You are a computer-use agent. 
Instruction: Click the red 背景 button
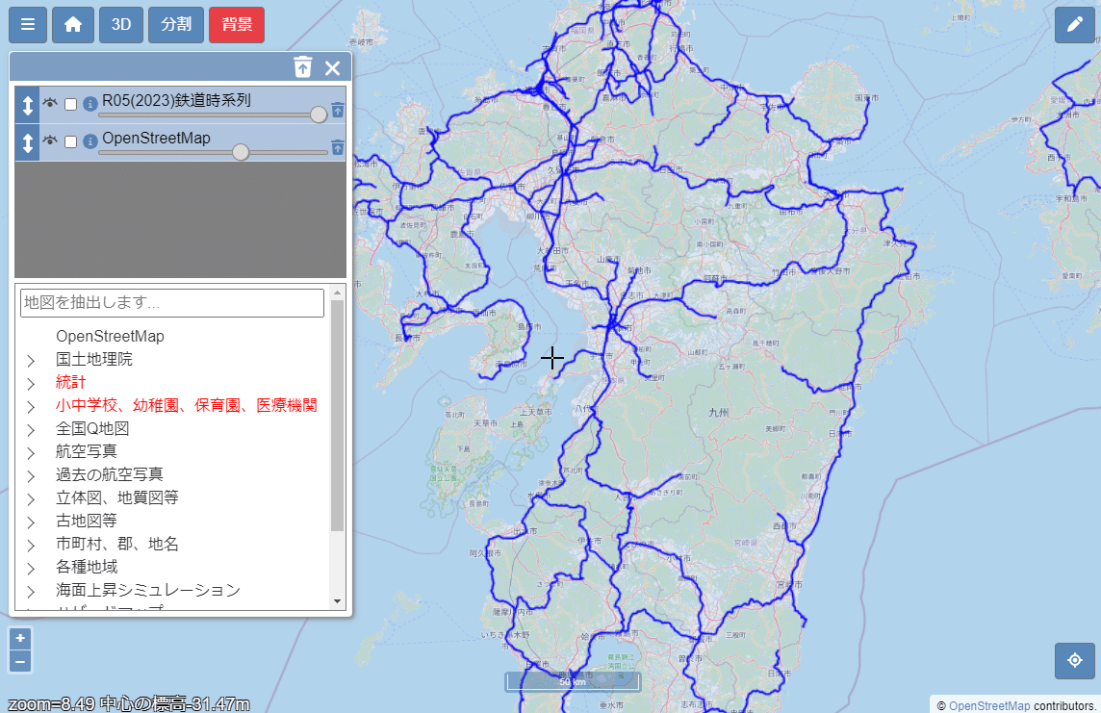pos(237,25)
